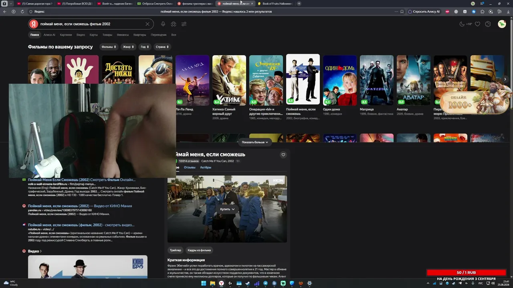Focus the Yandex search input field
Viewport: 513px width, 288px height.
91,24
